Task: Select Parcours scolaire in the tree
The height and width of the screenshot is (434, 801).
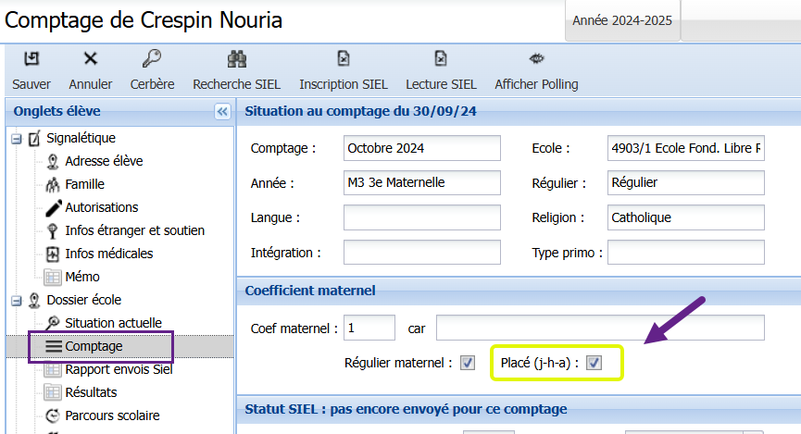Action: pos(112,415)
